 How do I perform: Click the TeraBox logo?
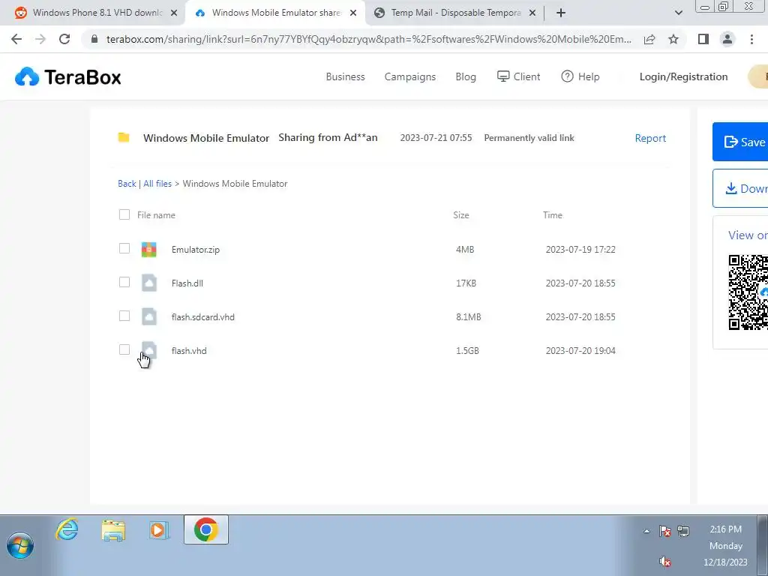click(68, 77)
